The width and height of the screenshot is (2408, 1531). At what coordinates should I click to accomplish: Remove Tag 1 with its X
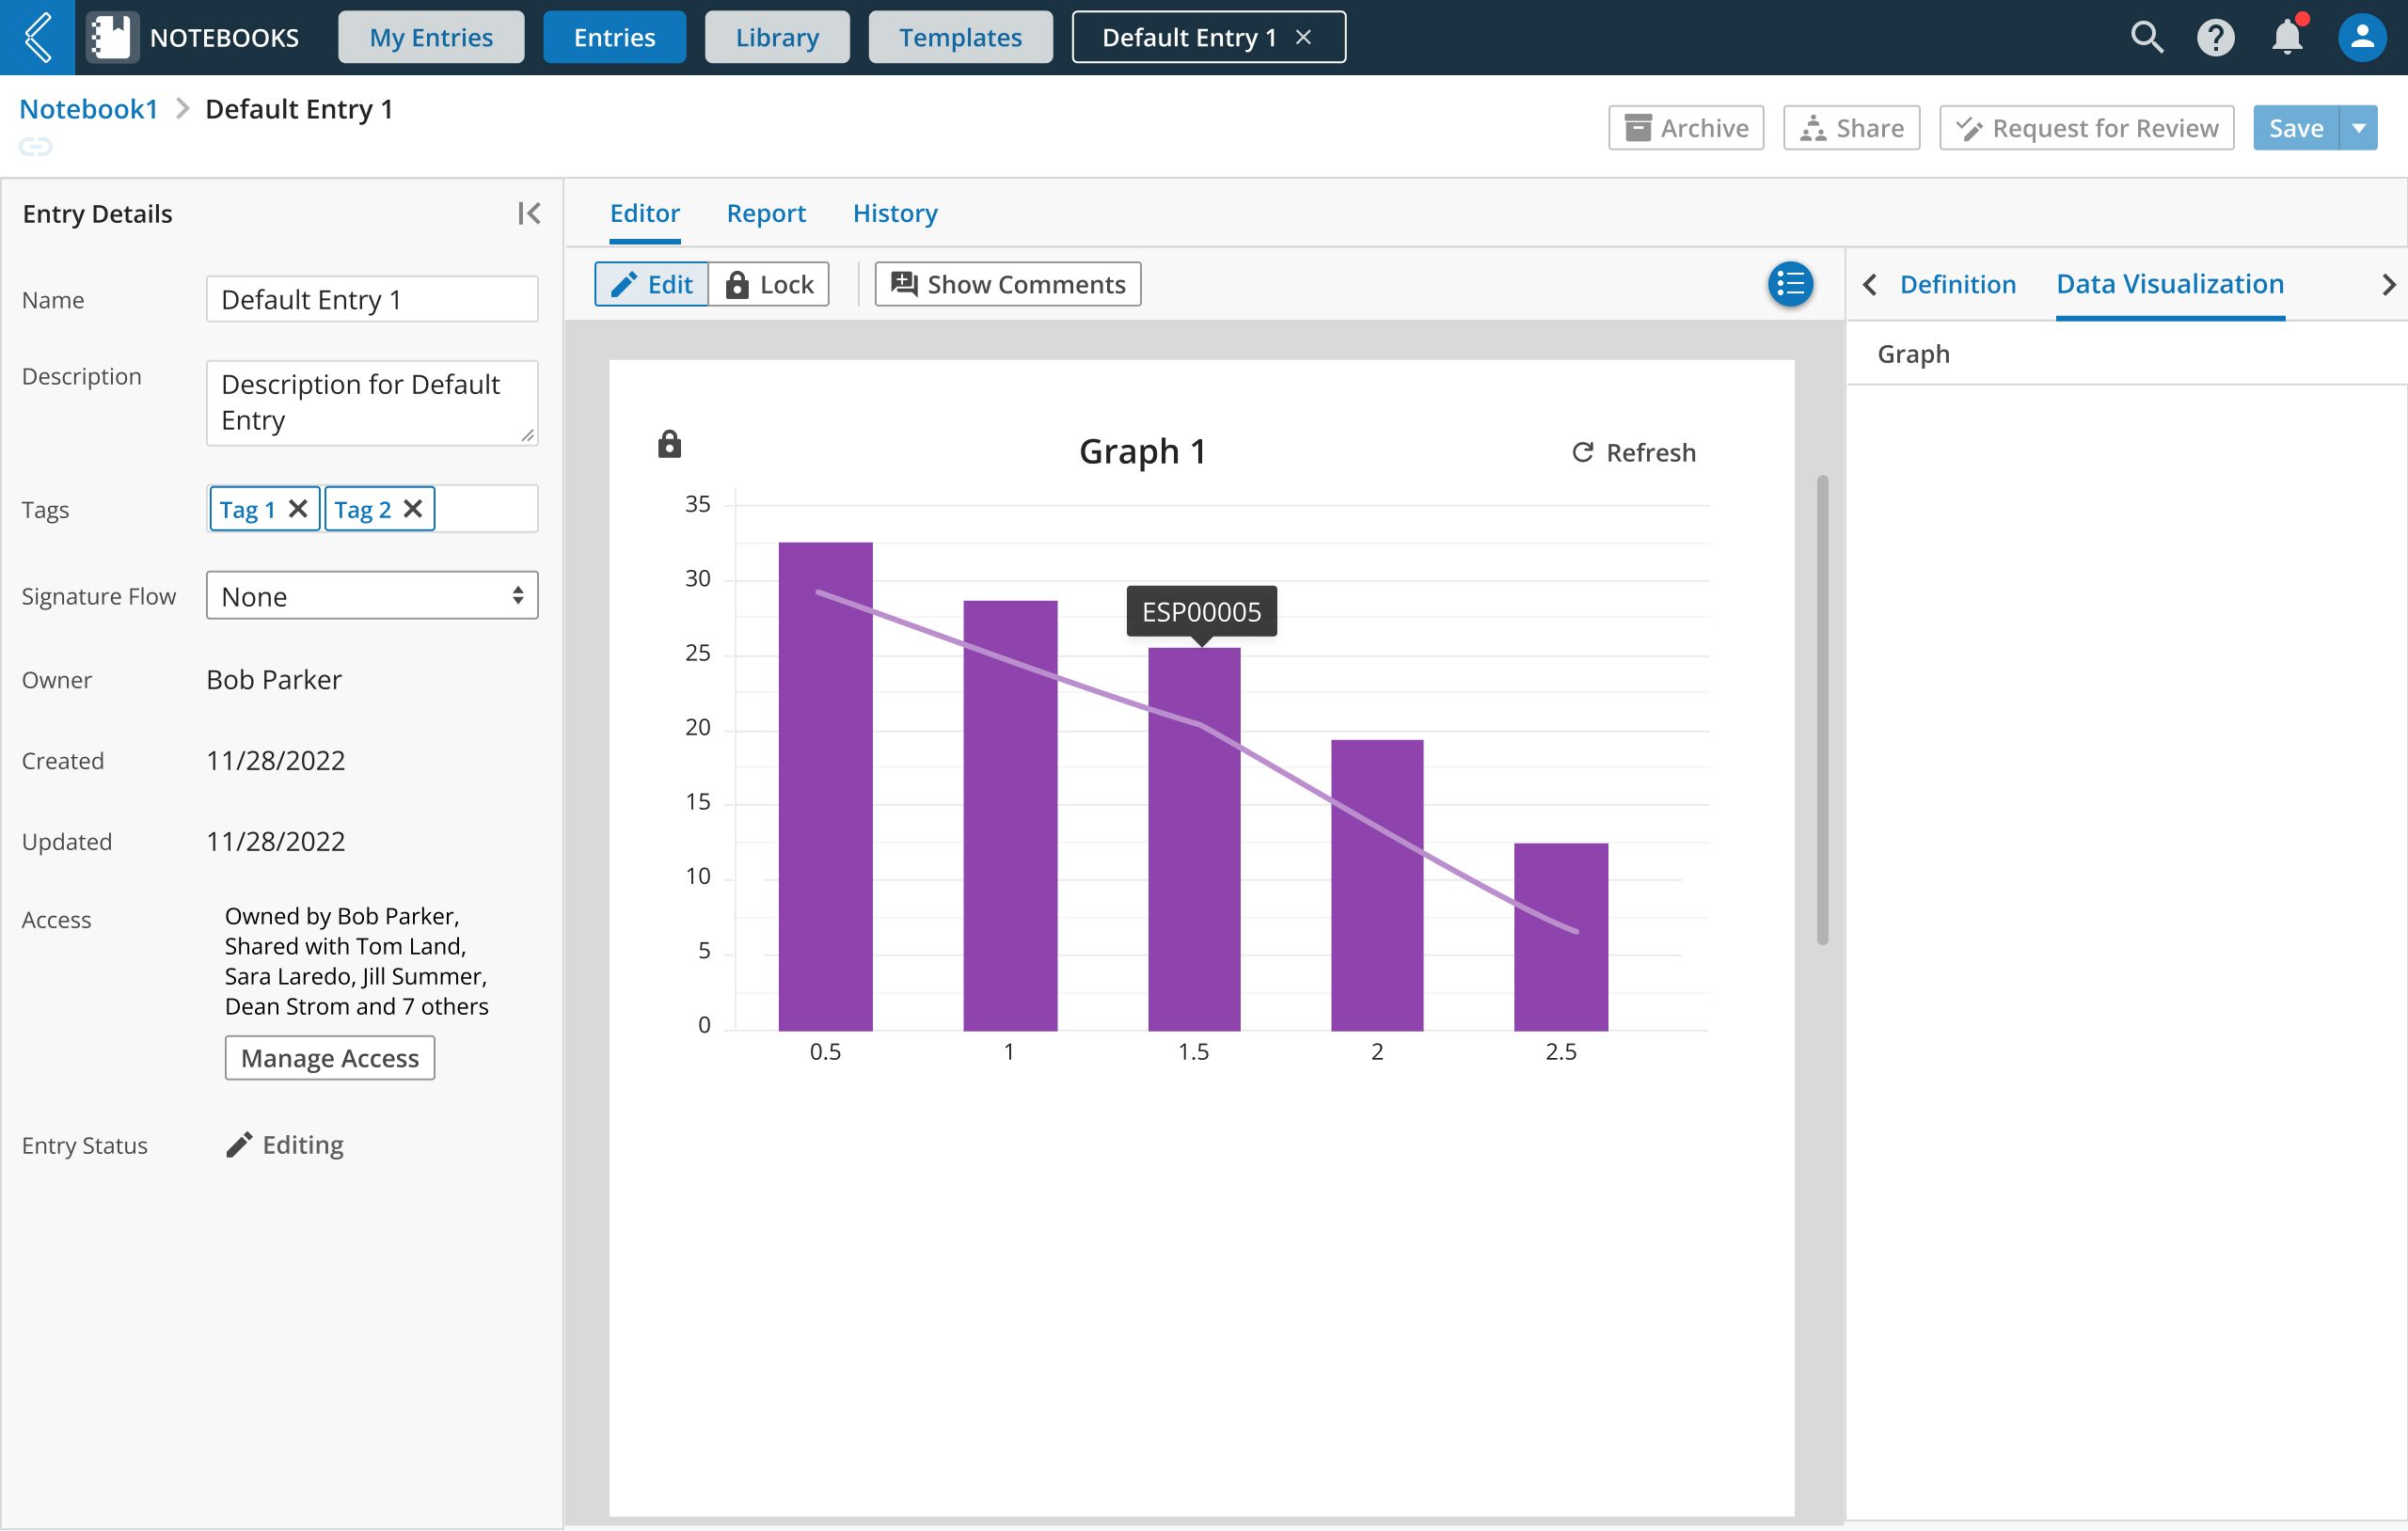pyautogui.click(x=298, y=509)
